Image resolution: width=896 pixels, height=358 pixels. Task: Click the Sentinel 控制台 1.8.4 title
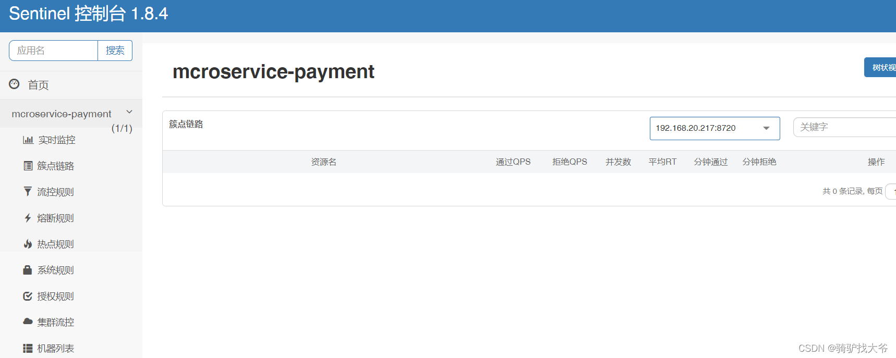tap(89, 14)
